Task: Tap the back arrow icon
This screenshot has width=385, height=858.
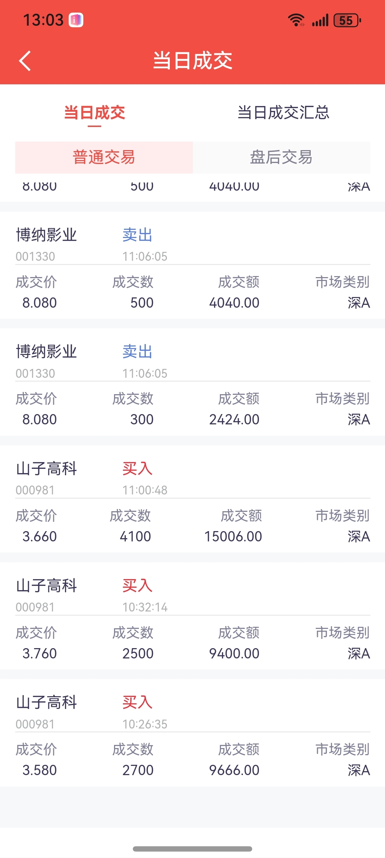Action: pos(25,61)
